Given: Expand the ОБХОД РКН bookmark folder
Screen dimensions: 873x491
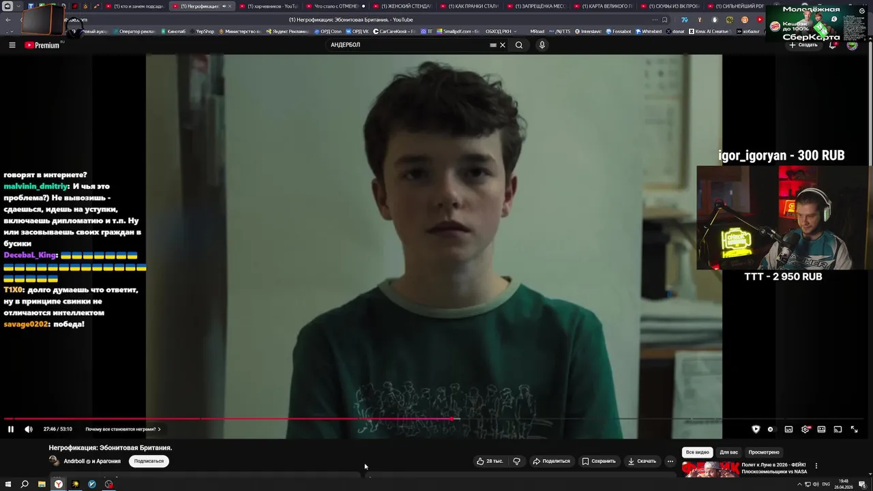Looking at the screenshot, I should pos(500,31).
